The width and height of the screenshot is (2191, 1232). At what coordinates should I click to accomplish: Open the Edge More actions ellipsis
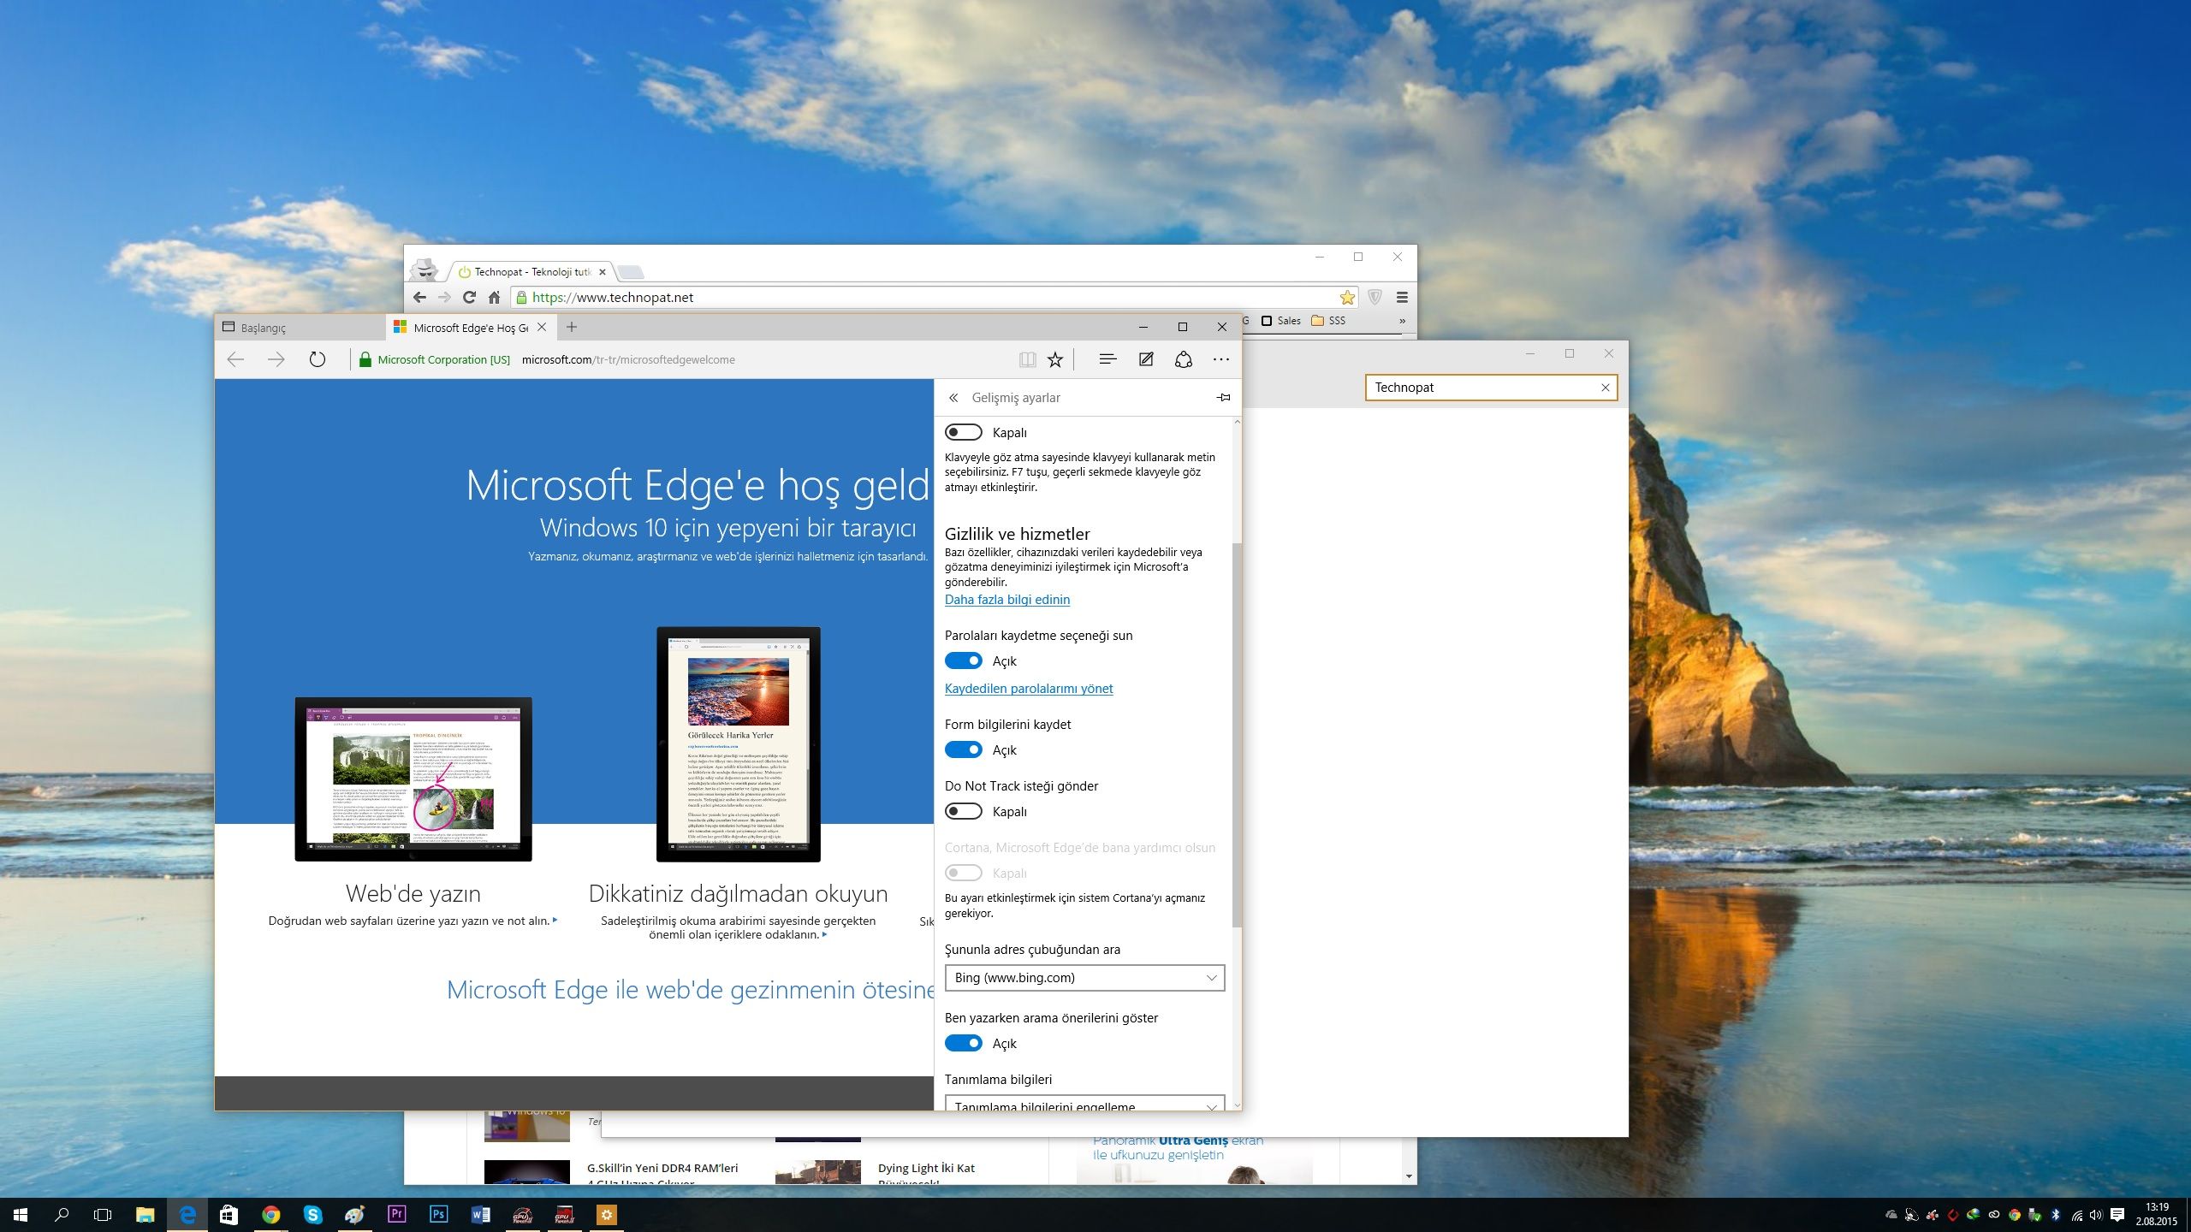coord(1221,360)
